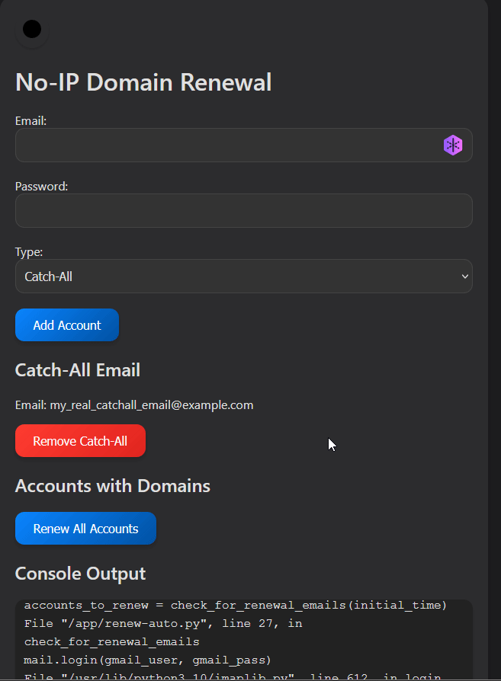Click the console line mail.login(gmail_user, gmail_pass)
This screenshot has width=501, height=681.
[147, 660]
